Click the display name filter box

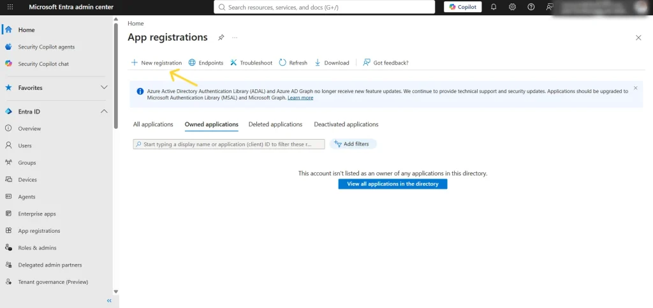229,144
